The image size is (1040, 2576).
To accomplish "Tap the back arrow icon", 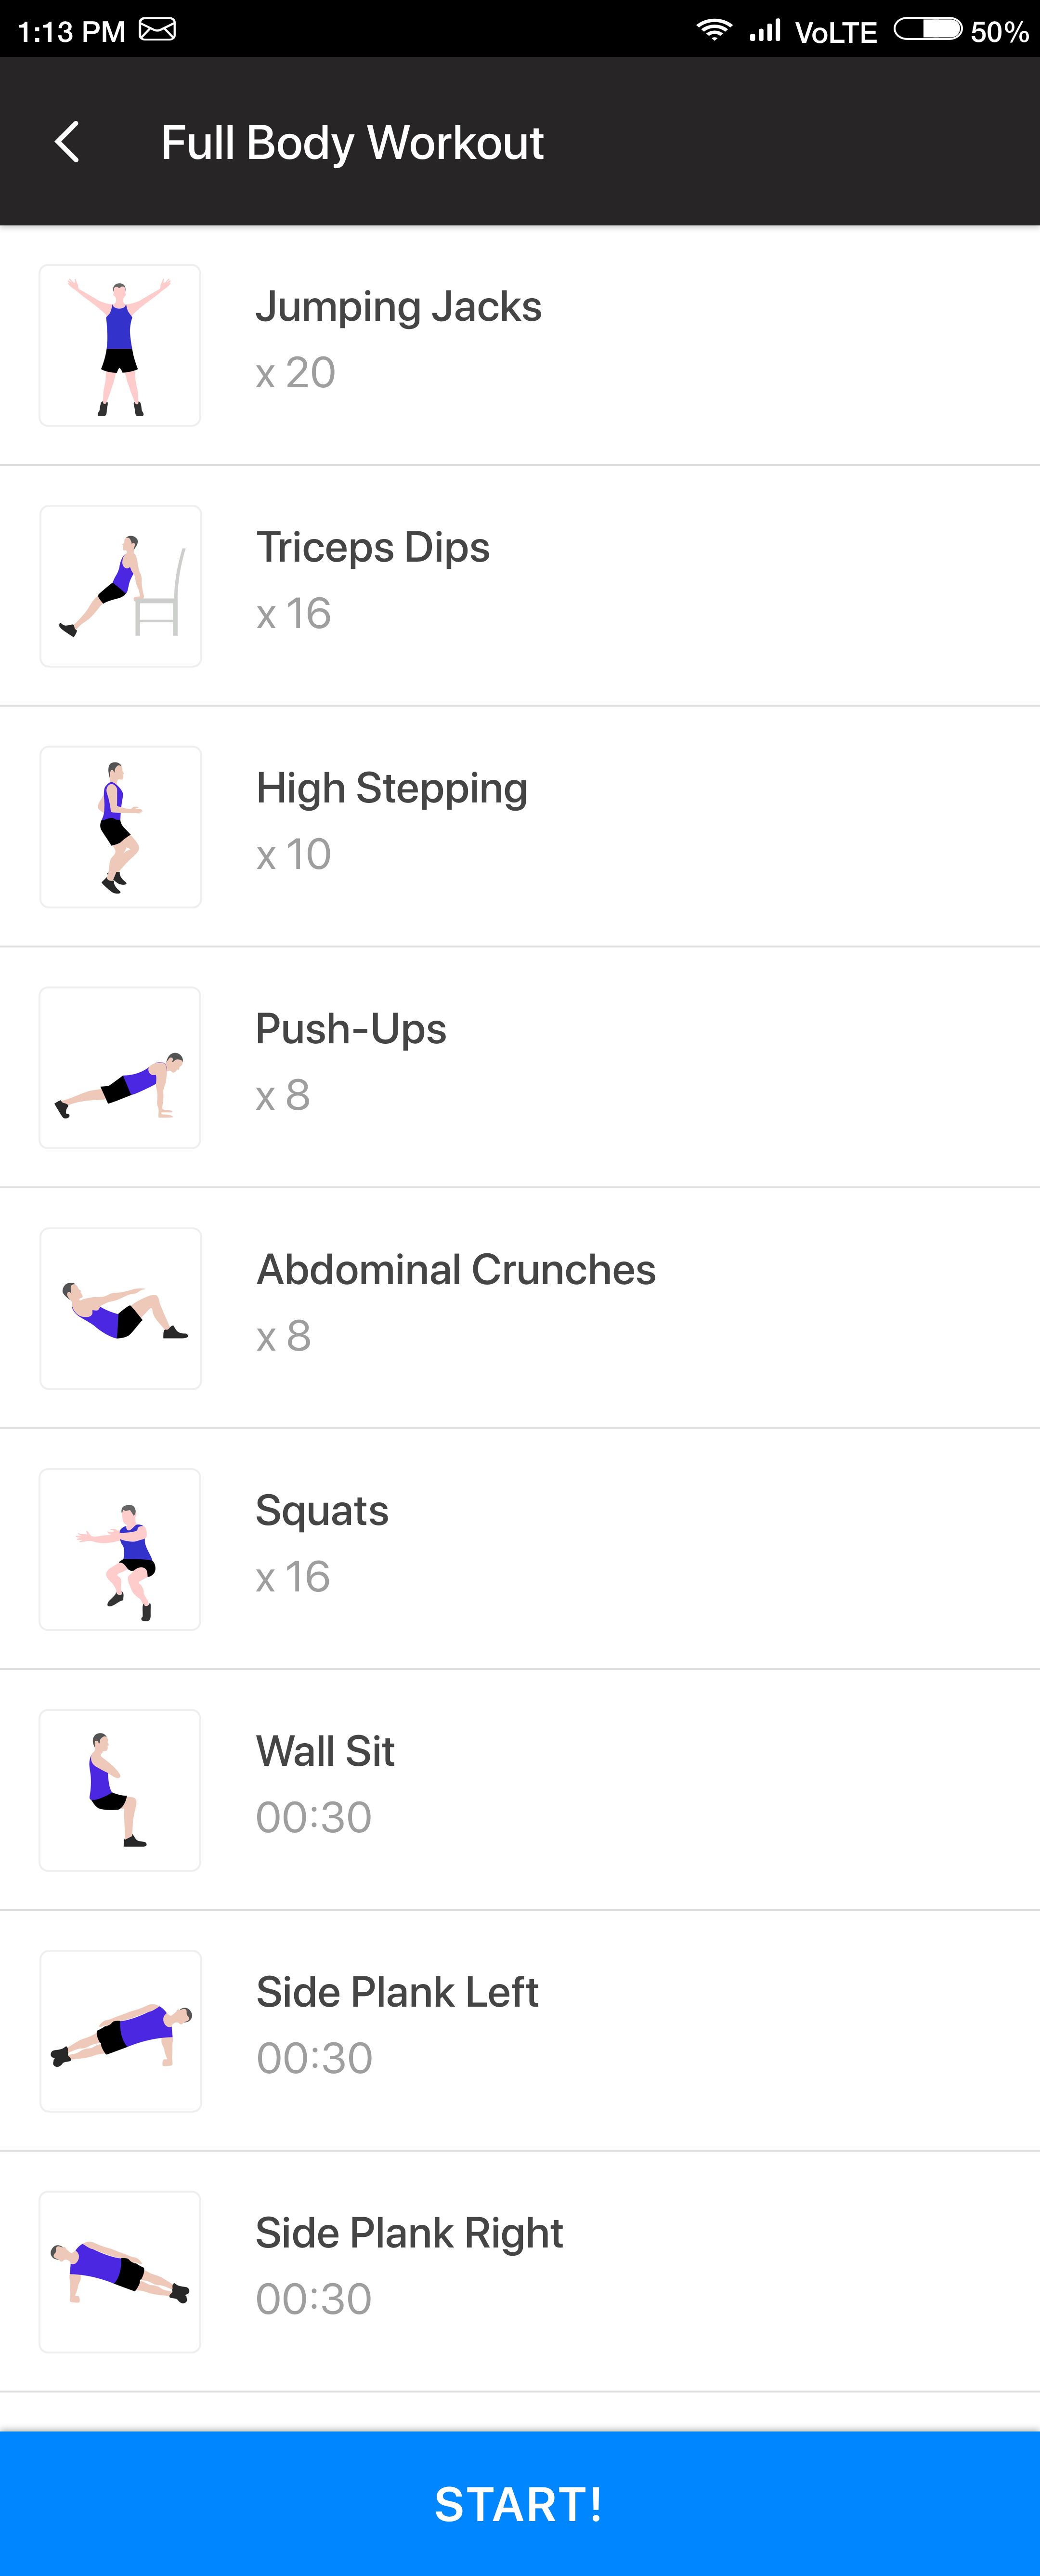I will click(67, 142).
